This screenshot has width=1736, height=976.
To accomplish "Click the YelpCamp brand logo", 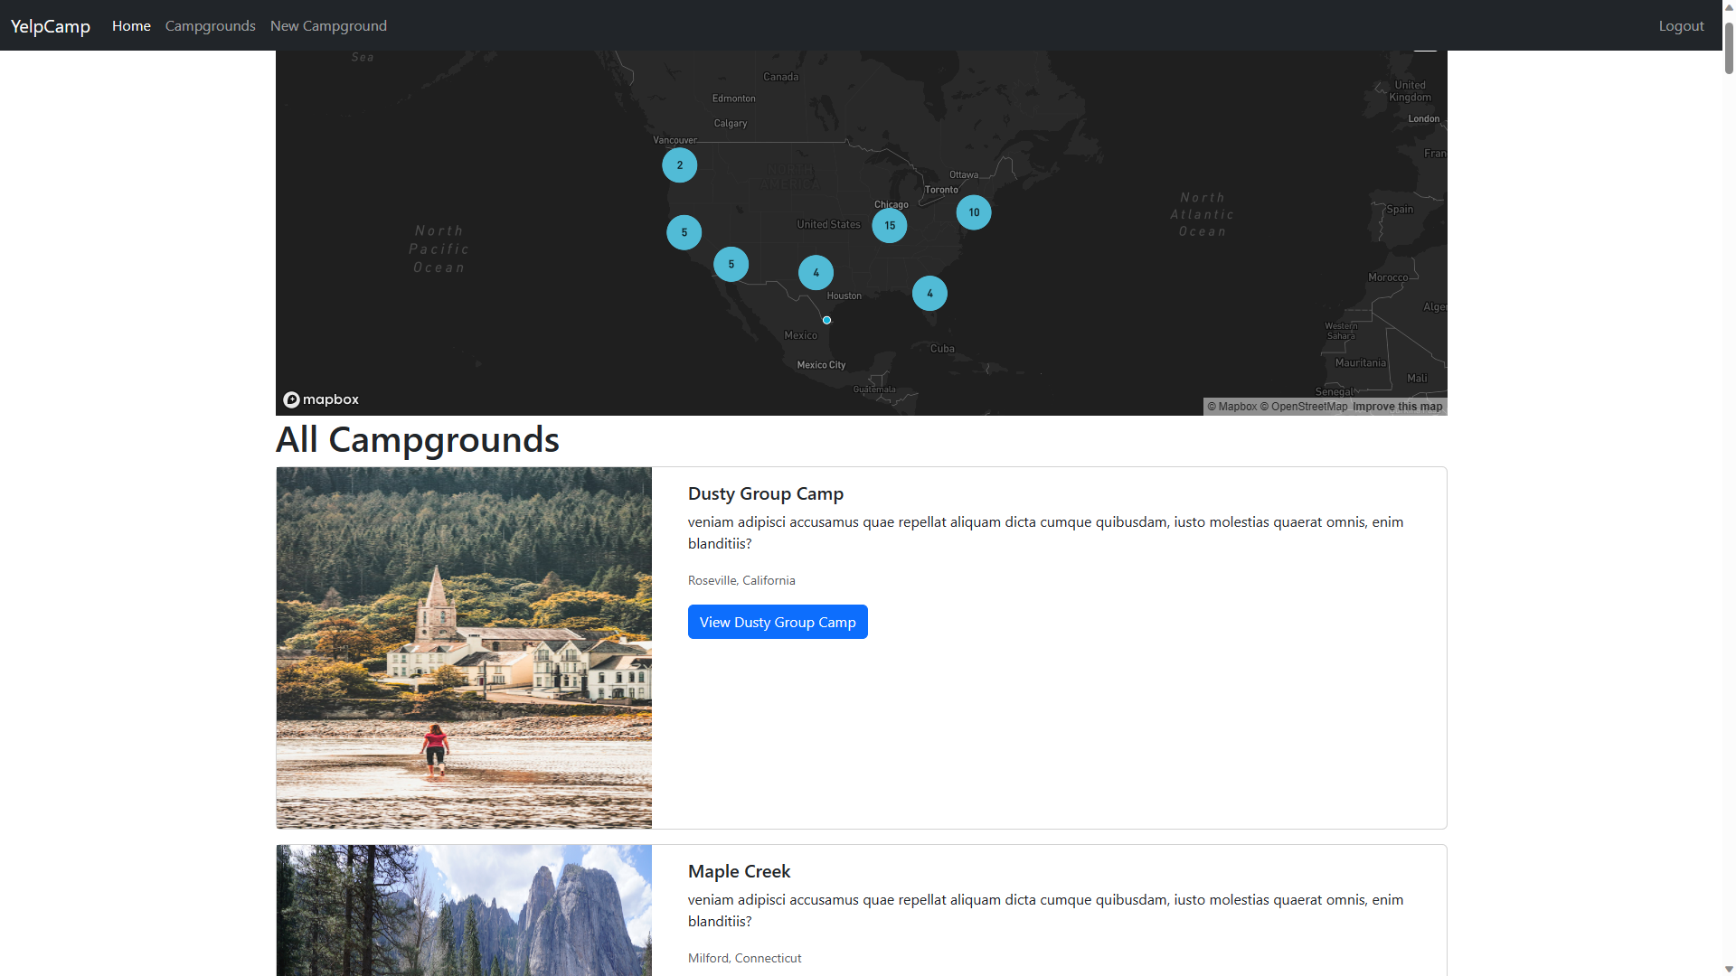I will pyautogui.click(x=49, y=25).
